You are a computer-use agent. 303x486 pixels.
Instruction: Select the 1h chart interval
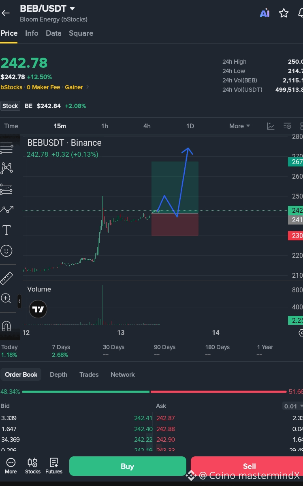click(105, 126)
